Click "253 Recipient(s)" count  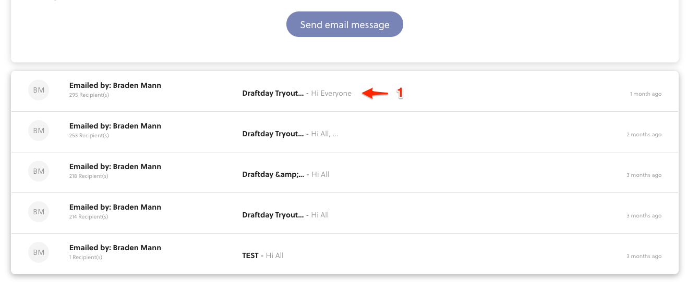pos(89,136)
